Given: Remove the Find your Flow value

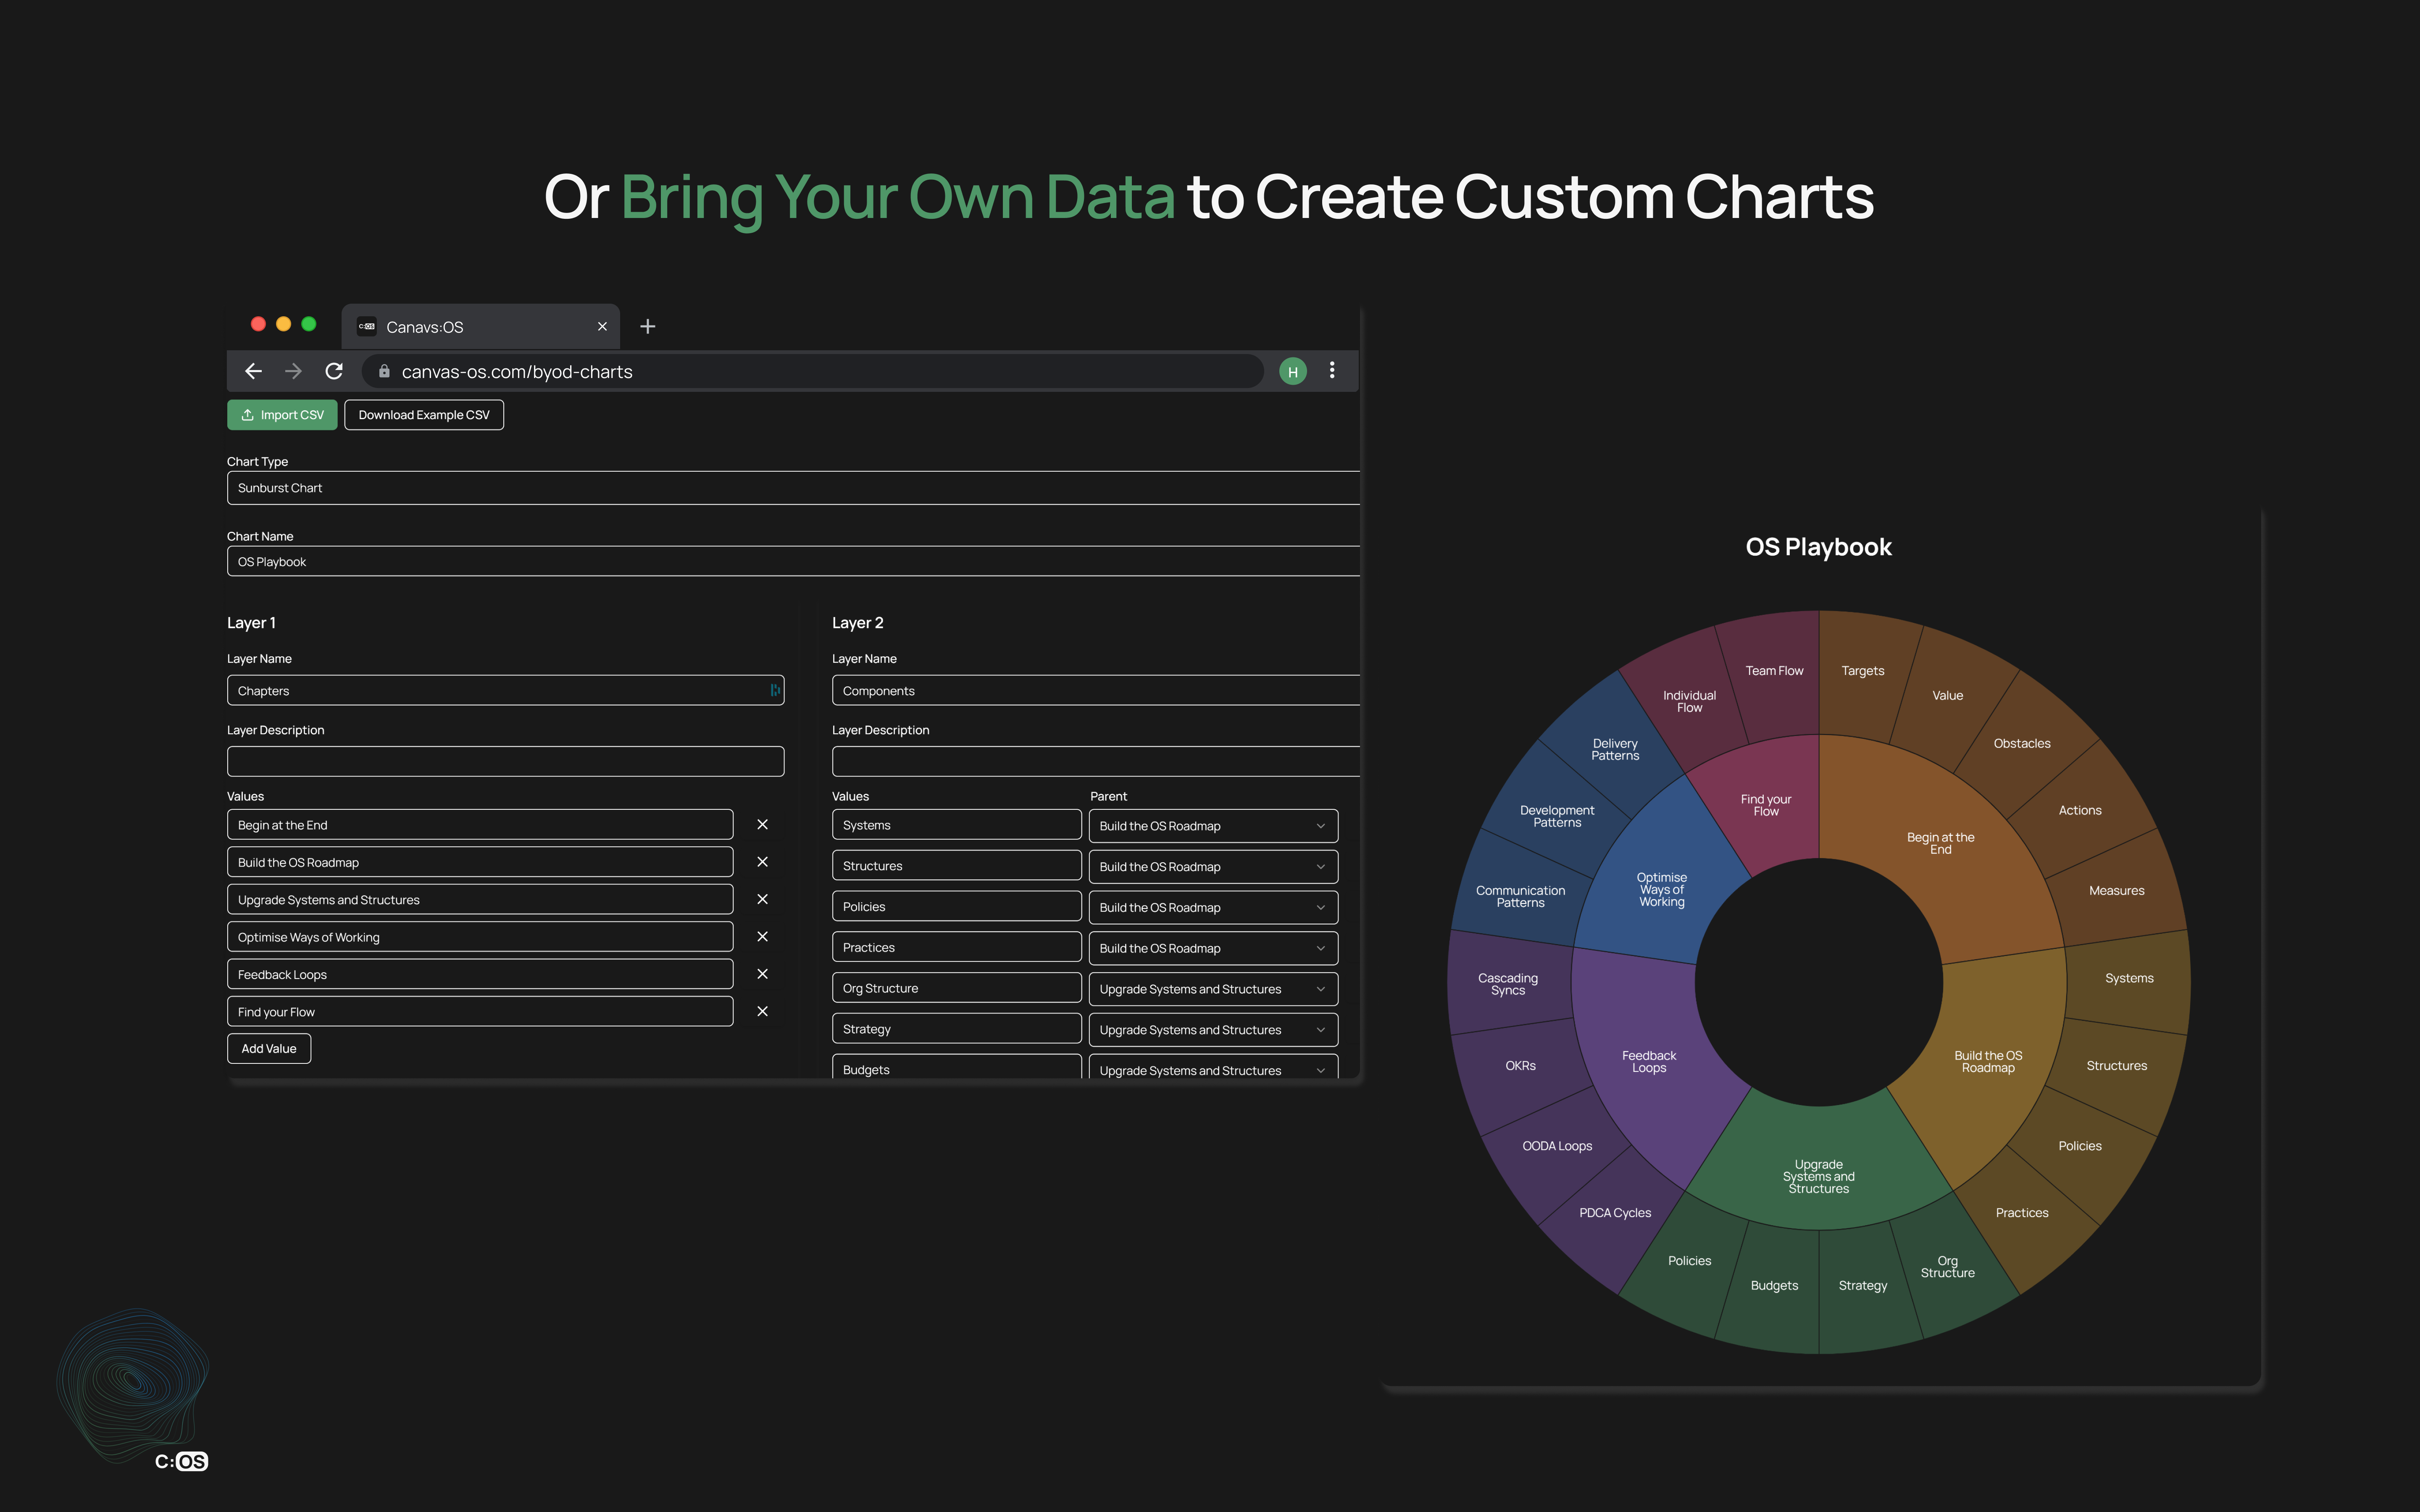Looking at the screenshot, I should coord(762,1011).
